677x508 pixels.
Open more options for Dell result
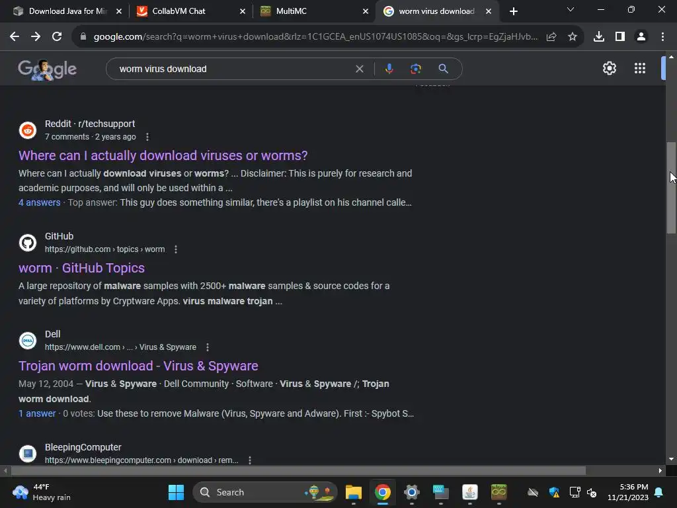tap(208, 347)
